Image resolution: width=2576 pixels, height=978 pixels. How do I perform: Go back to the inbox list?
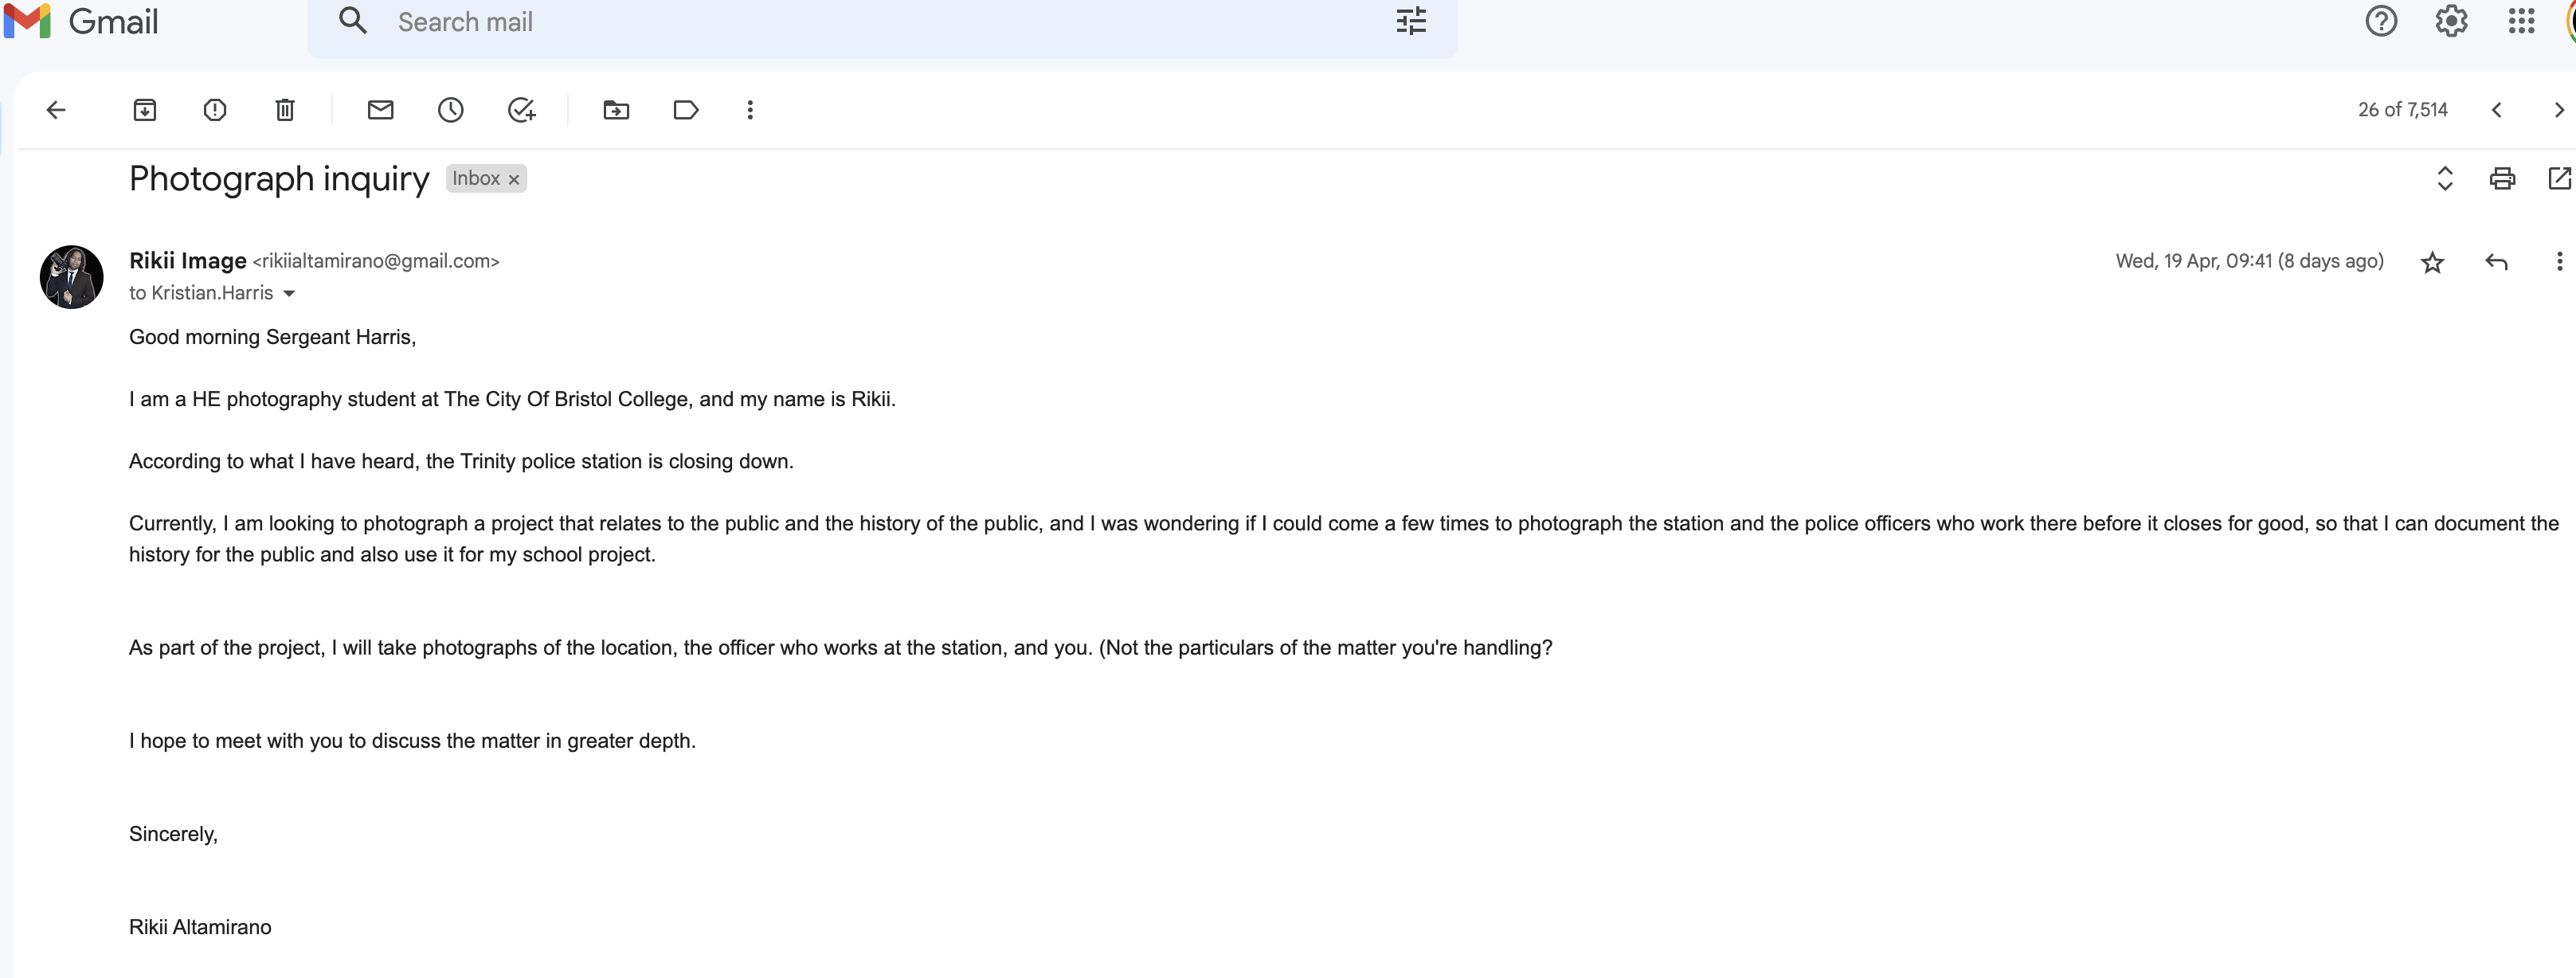tap(56, 110)
